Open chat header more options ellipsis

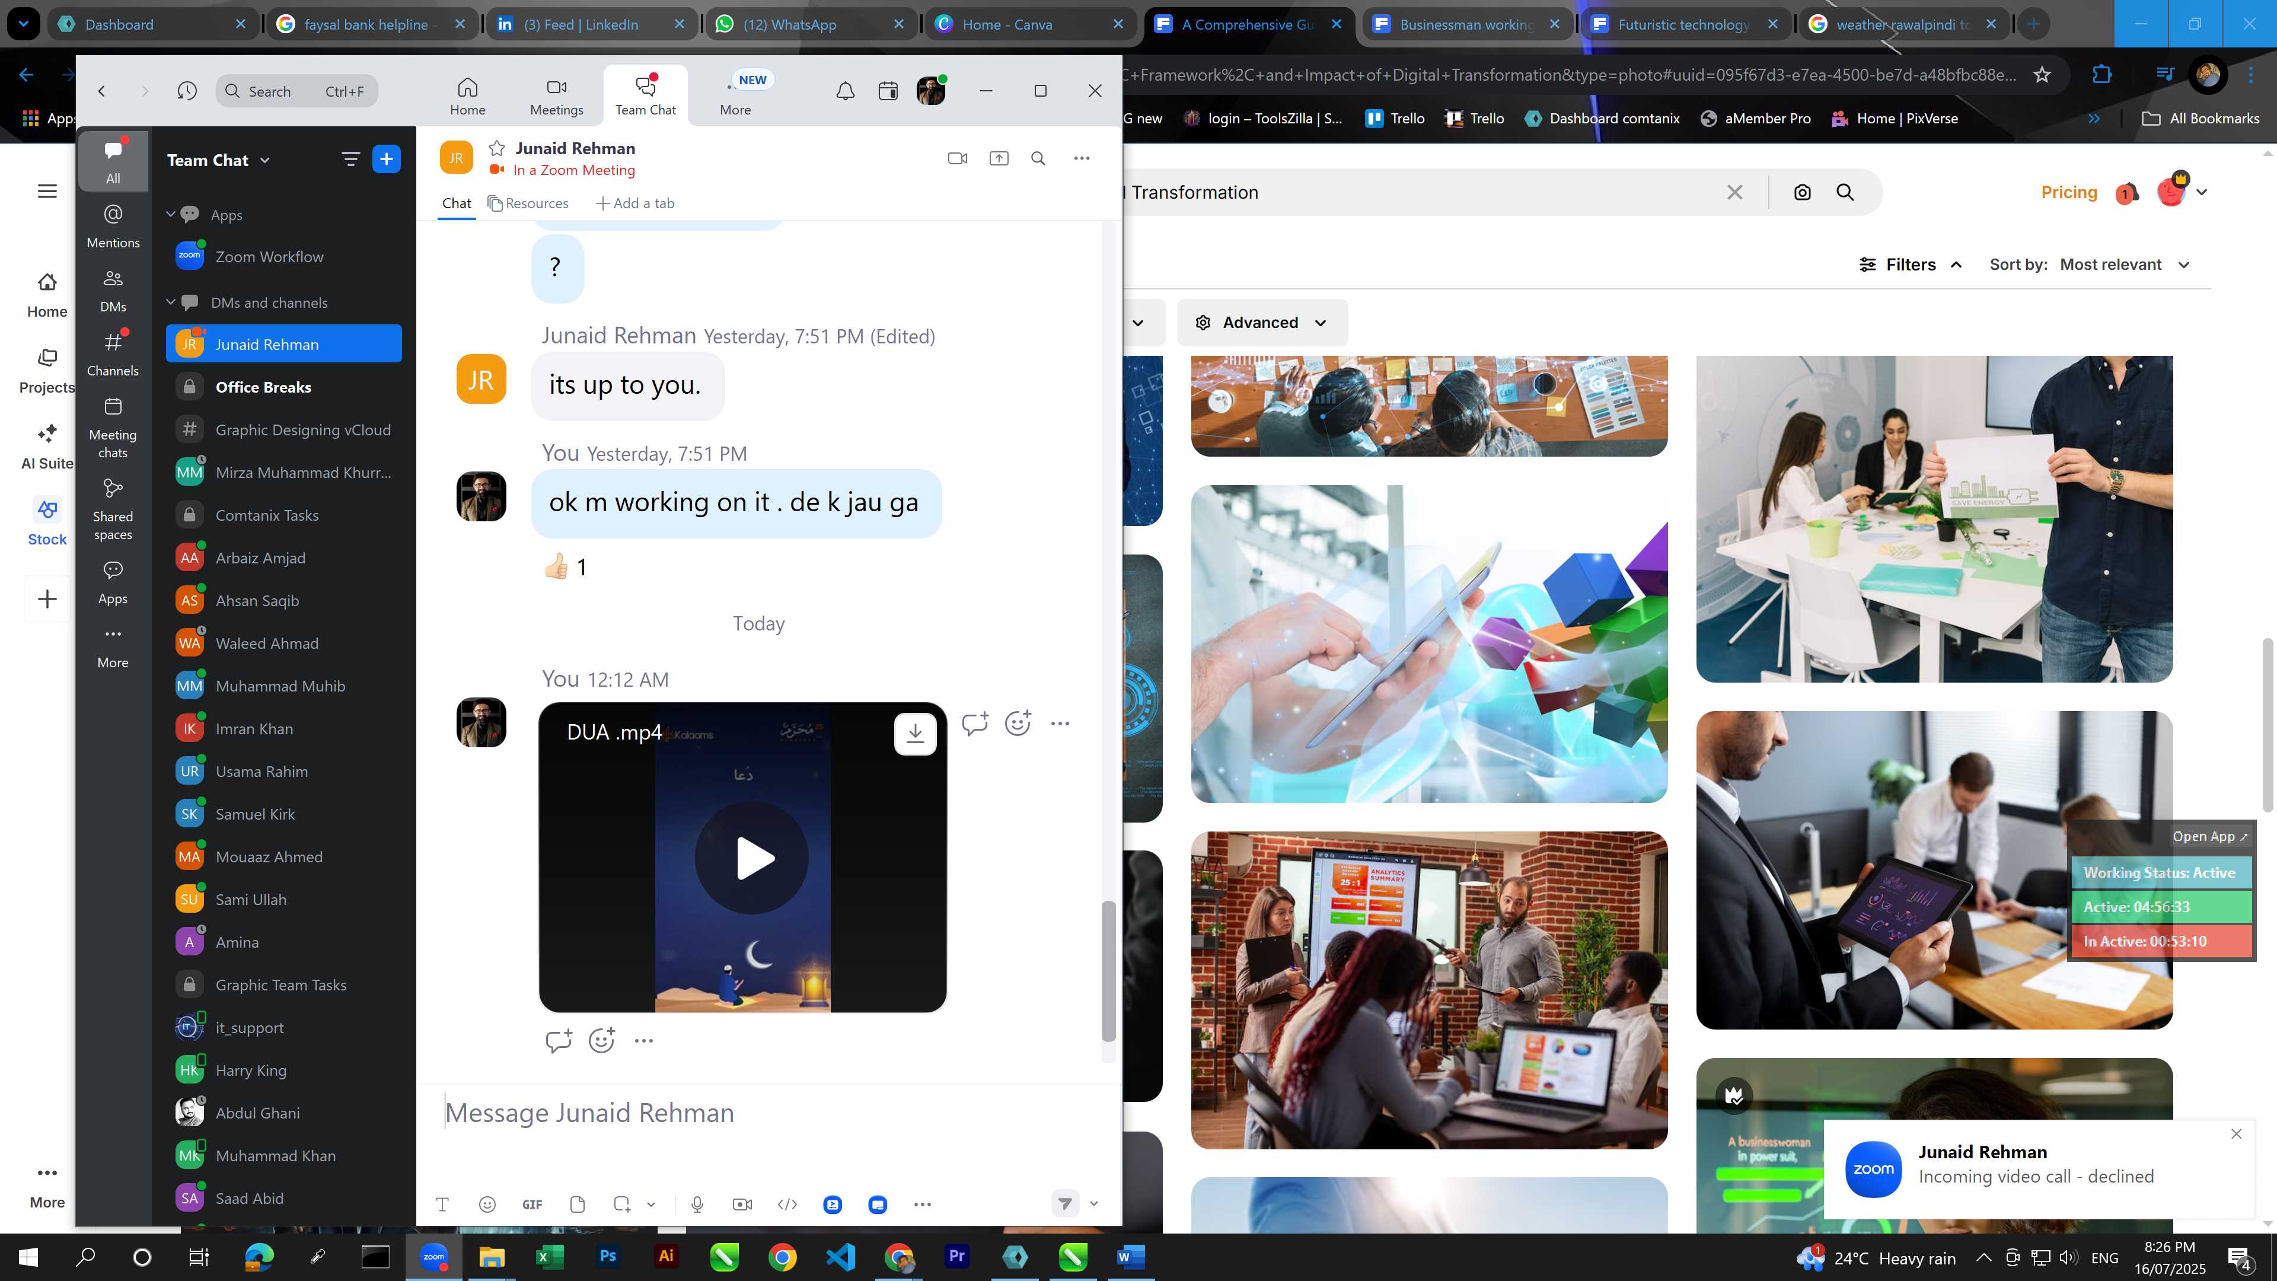tap(1082, 158)
